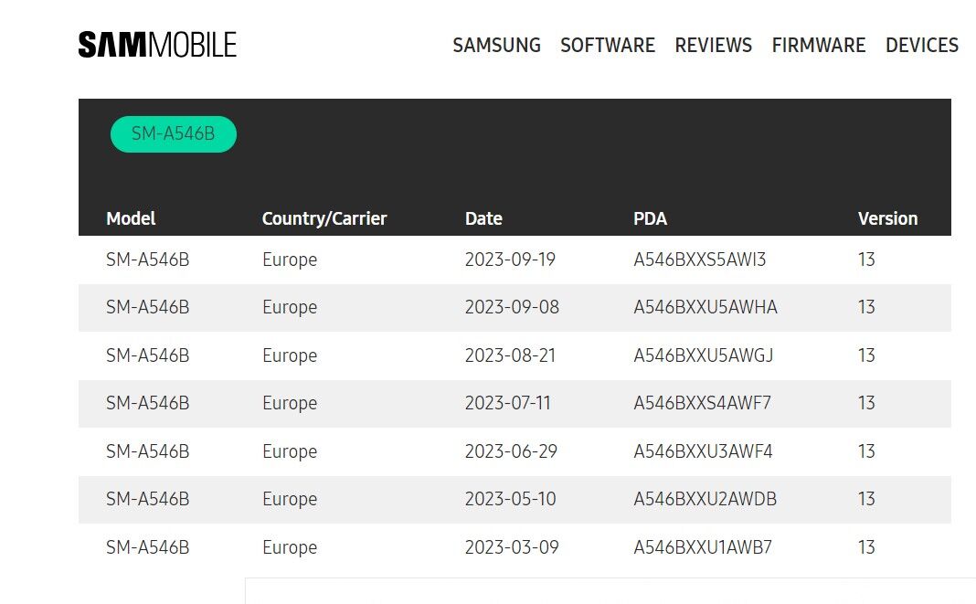
Task: Open firmware A546BXXU1AWB7
Action: coord(703,547)
